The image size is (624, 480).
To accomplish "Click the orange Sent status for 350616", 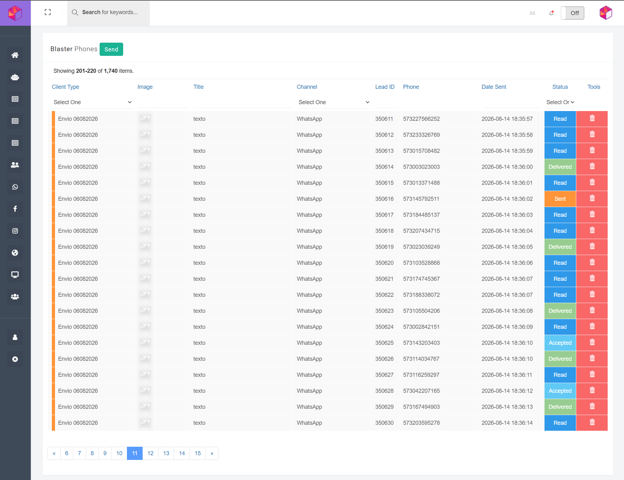I will [560, 199].
